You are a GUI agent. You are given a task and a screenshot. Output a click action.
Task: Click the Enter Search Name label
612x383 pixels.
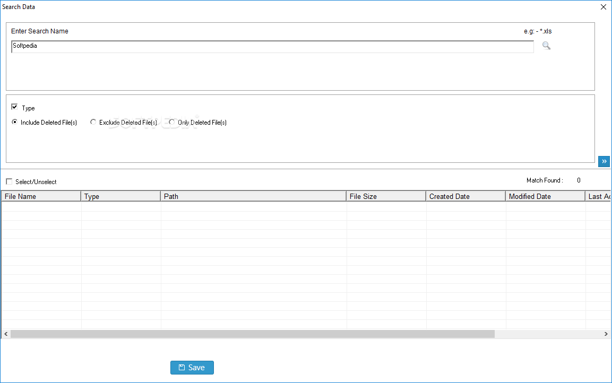[x=40, y=31]
